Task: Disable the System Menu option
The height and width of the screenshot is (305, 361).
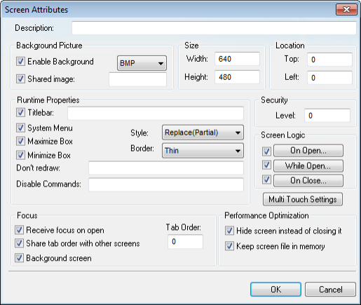Action: pos(20,128)
